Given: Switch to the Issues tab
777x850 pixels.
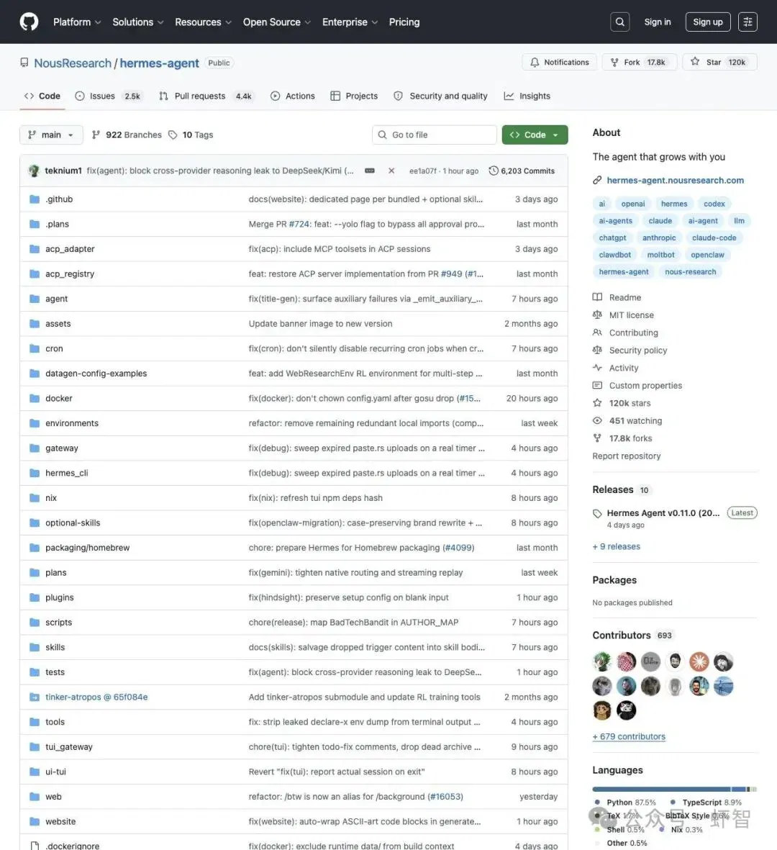Looking at the screenshot, I should pos(108,96).
